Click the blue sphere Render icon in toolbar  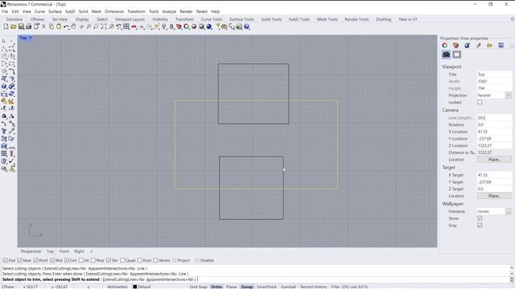209,26
